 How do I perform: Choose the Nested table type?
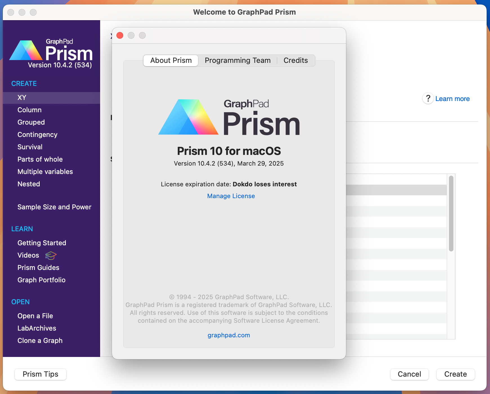[x=29, y=184]
